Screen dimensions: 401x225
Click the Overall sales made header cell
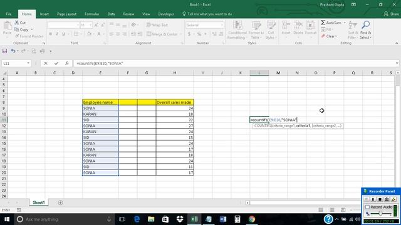pos(175,102)
